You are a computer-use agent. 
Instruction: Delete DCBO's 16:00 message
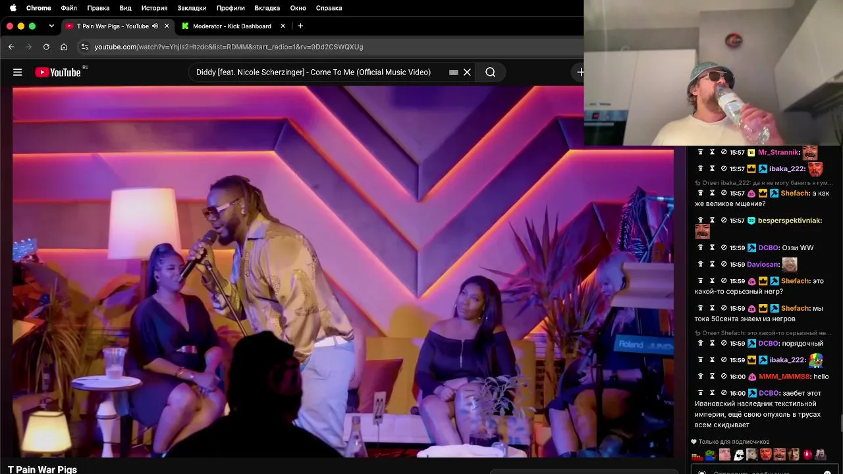(x=701, y=393)
